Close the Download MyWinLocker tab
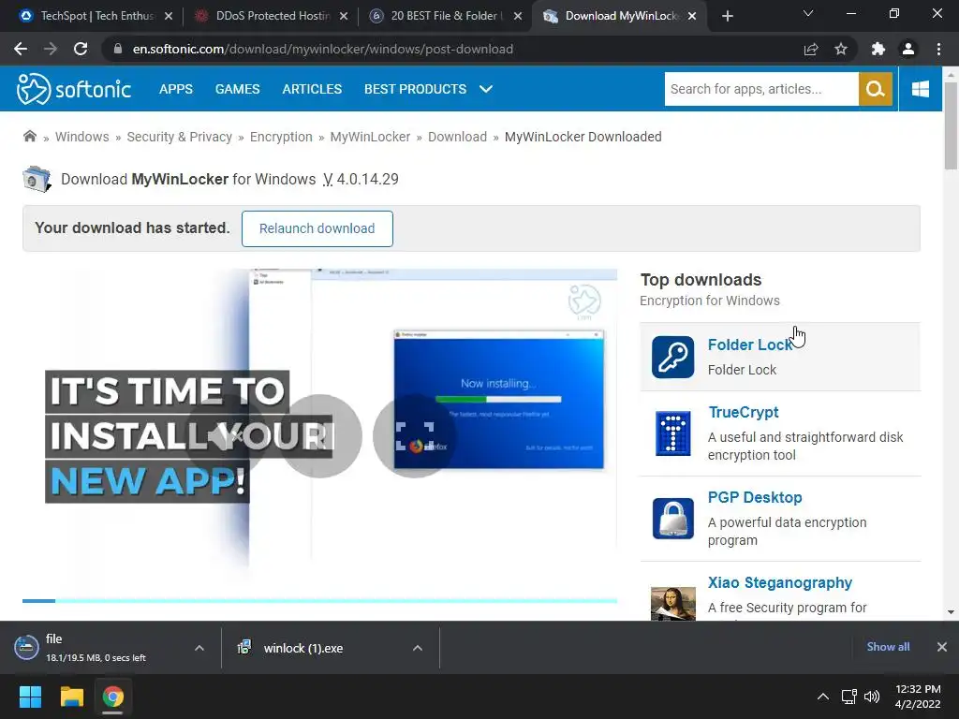The width and height of the screenshot is (959, 719). pyautogui.click(x=692, y=16)
